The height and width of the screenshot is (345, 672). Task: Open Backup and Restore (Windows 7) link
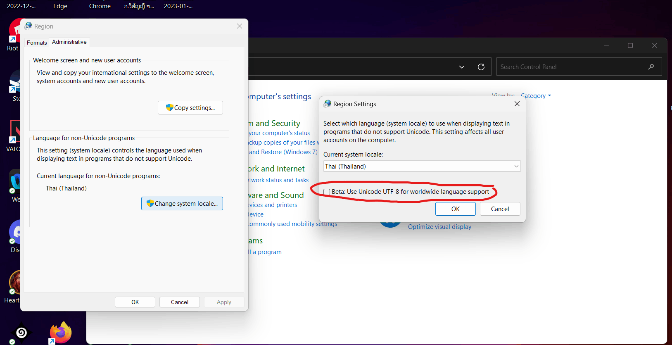pos(283,152)
